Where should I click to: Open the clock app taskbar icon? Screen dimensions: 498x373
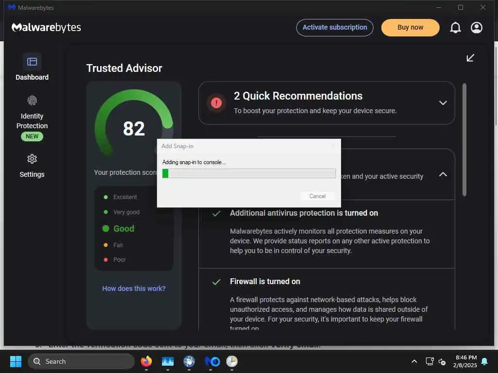[x=232, y=361]
